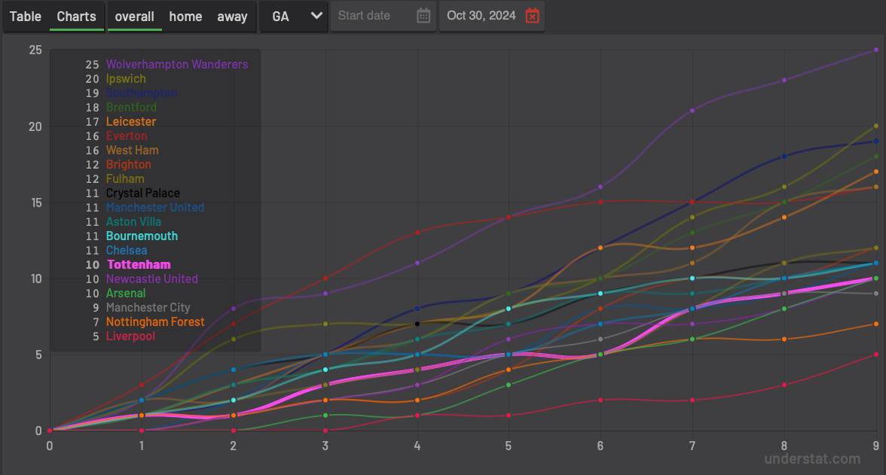Toggle Everton in the legend
This screenshot has height=475, width=886.
tap(127, 136)
